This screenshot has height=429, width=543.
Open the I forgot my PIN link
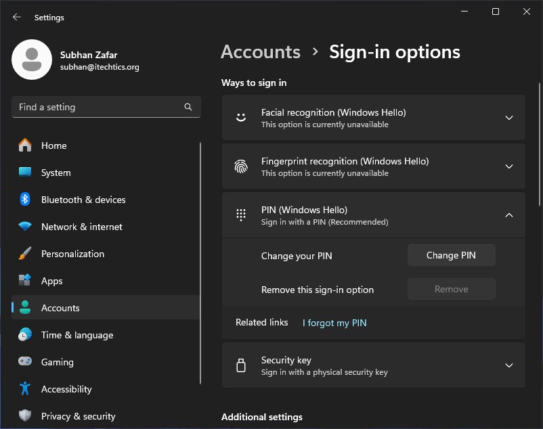point(334,323)
